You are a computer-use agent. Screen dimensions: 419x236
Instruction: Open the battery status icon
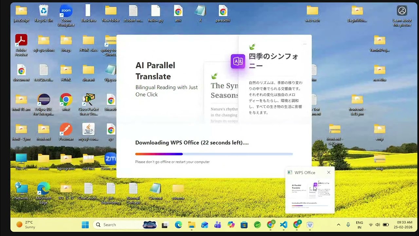pos(386,225)
